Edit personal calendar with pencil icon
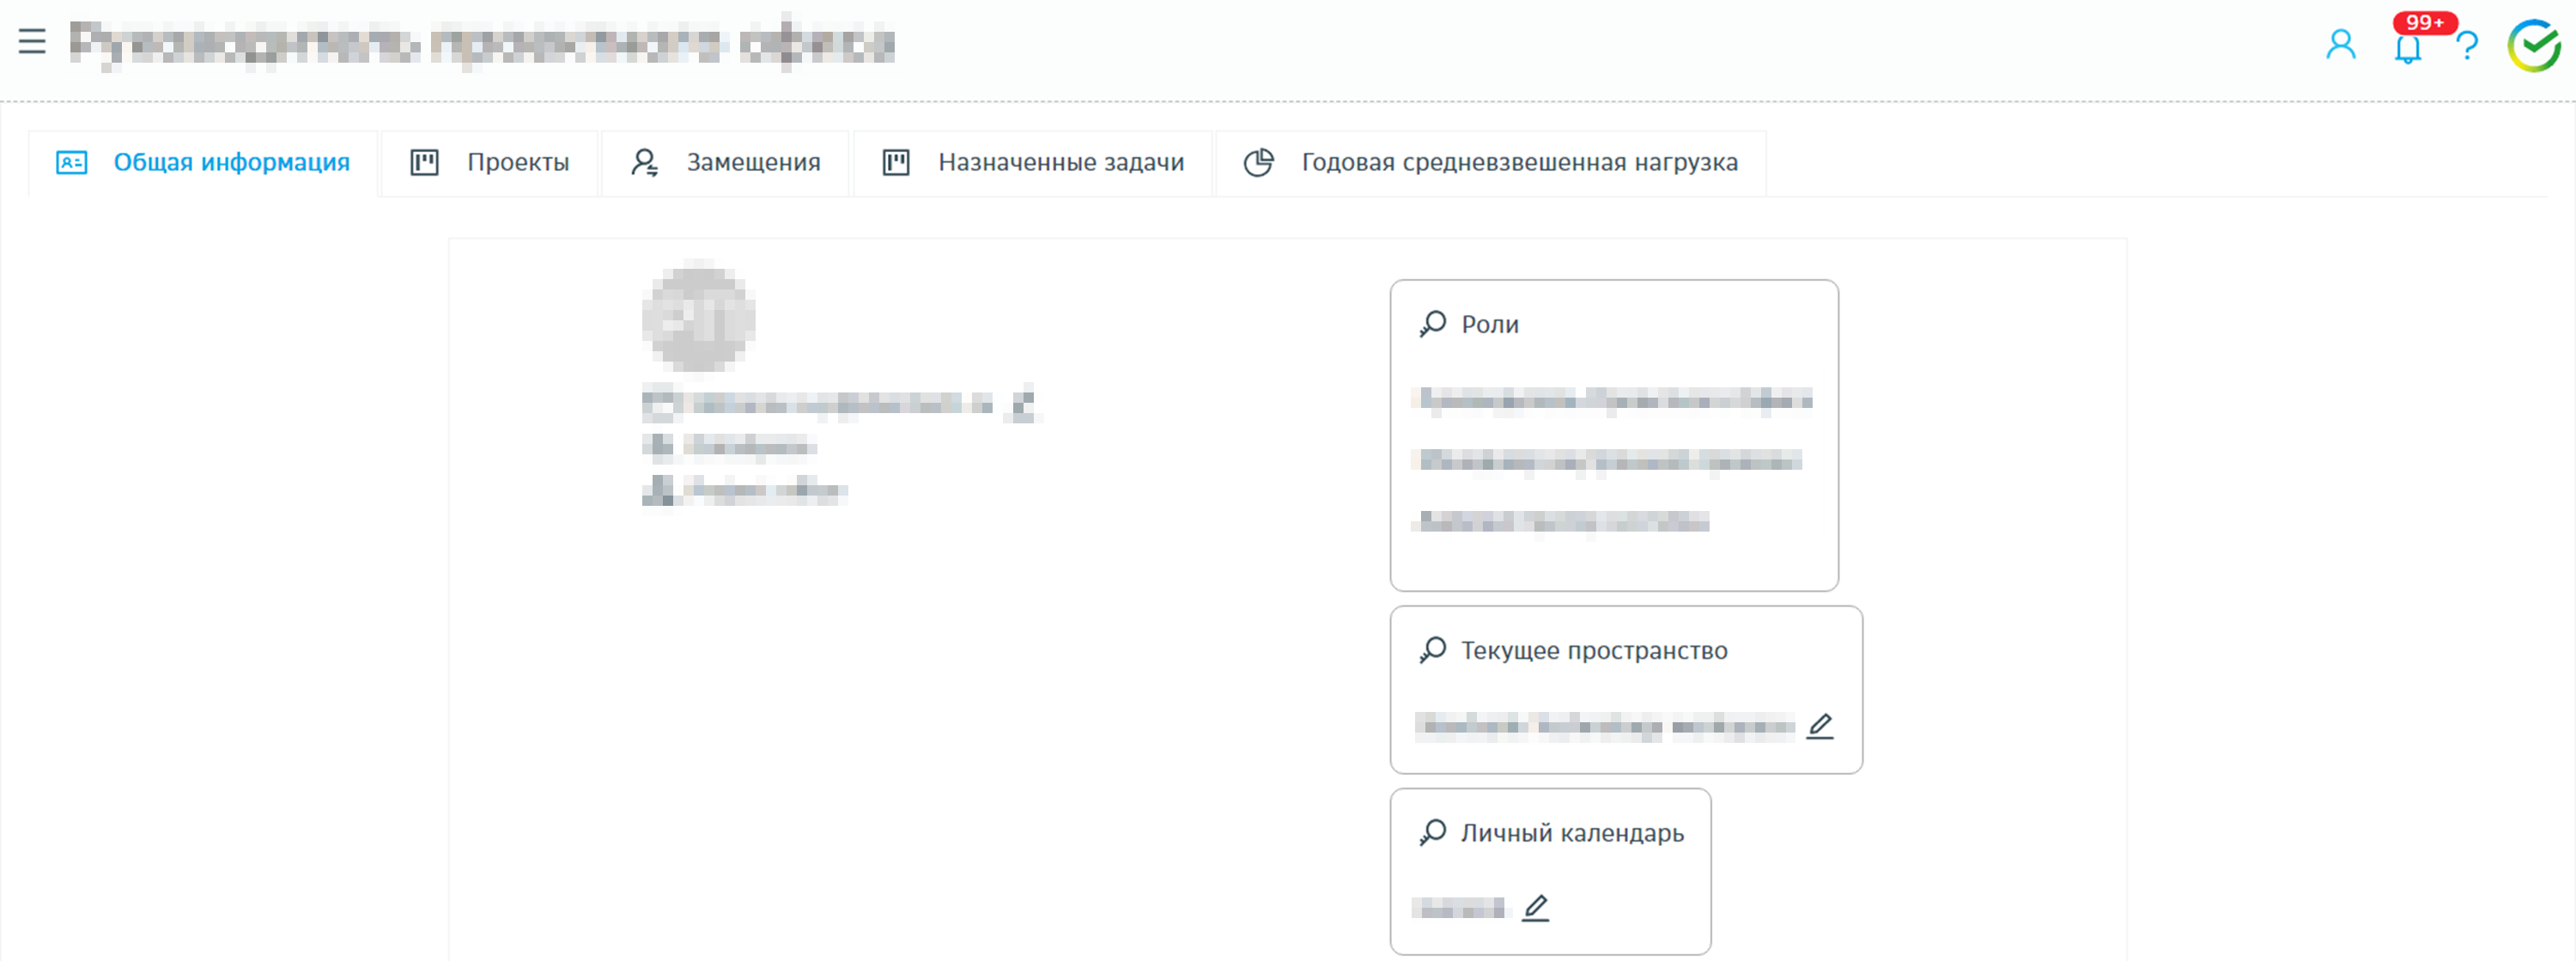Screen dimensions: 2576x961 (x=1535, y=908)
